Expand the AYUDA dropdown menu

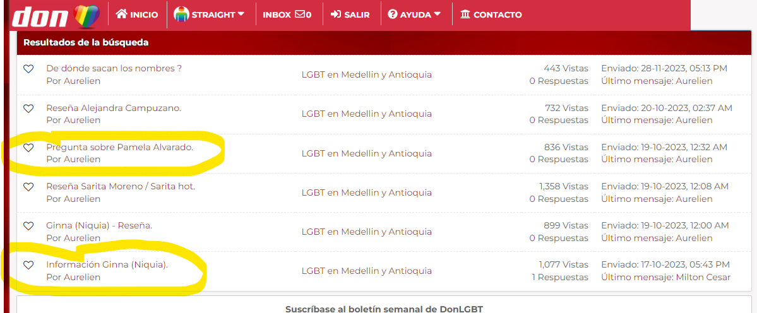pyautogui.click(x=438, y=14)
